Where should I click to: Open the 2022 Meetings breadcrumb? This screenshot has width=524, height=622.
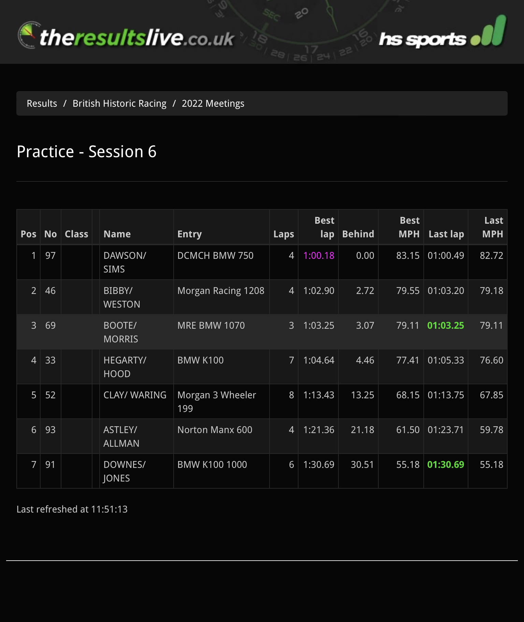(213, 103)
